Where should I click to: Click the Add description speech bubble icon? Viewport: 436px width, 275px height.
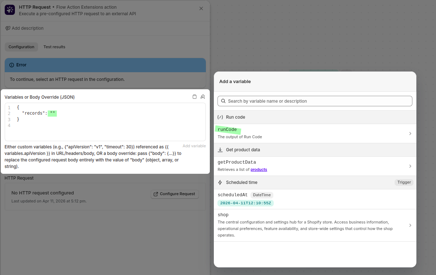click(8, 28)
